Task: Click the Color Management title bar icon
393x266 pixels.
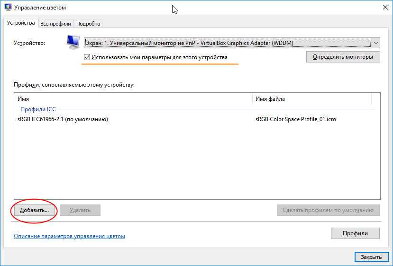Action: click(x=8, y=8)
